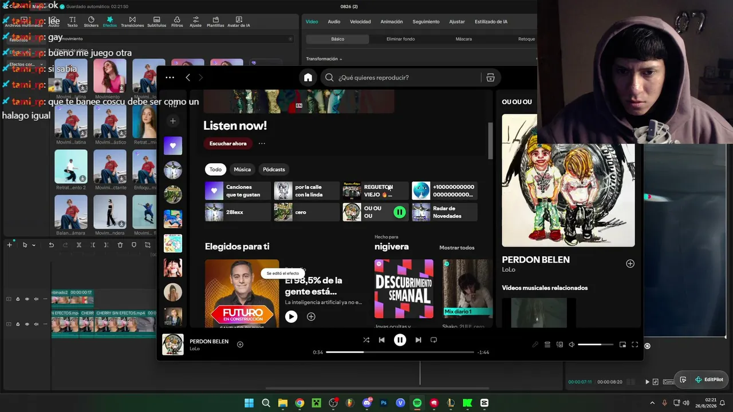Select the Música filter chip
This screenshot has width=733, height=412.
point(242,169)
